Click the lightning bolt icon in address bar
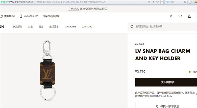Screen dimensions: 197x108 pyautogui.click(x=153, y=2)
